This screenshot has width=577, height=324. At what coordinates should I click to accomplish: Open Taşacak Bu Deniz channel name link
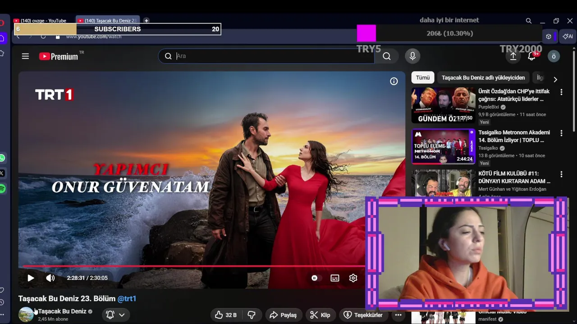click(x=62, y=311)
